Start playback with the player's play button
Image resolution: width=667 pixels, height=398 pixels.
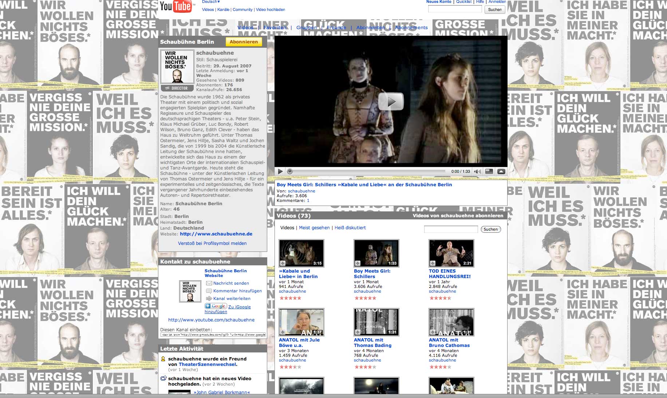pos(280,171)
